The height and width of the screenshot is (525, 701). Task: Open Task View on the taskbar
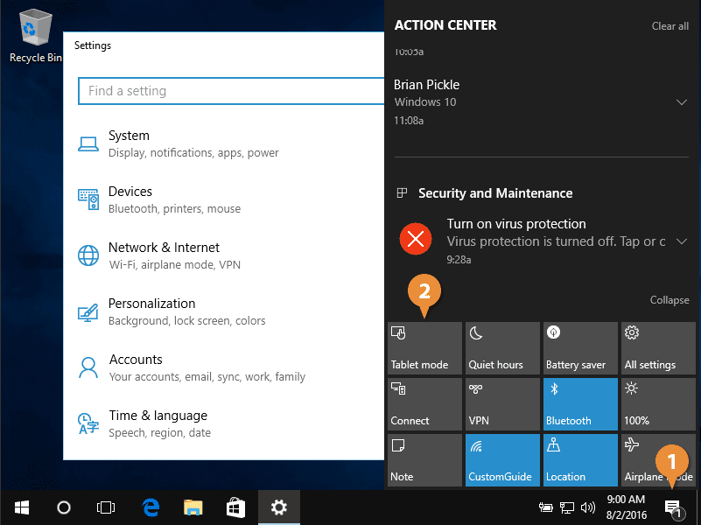coord(106,507)
